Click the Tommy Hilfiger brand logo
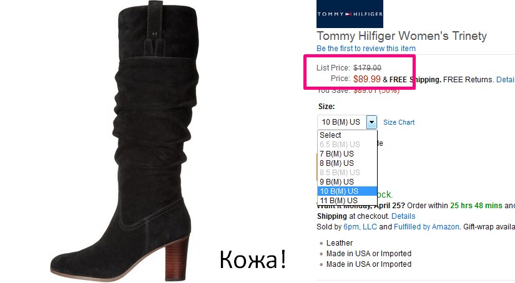The height and width of the screenshot is (283, 515). pos(350,14)
